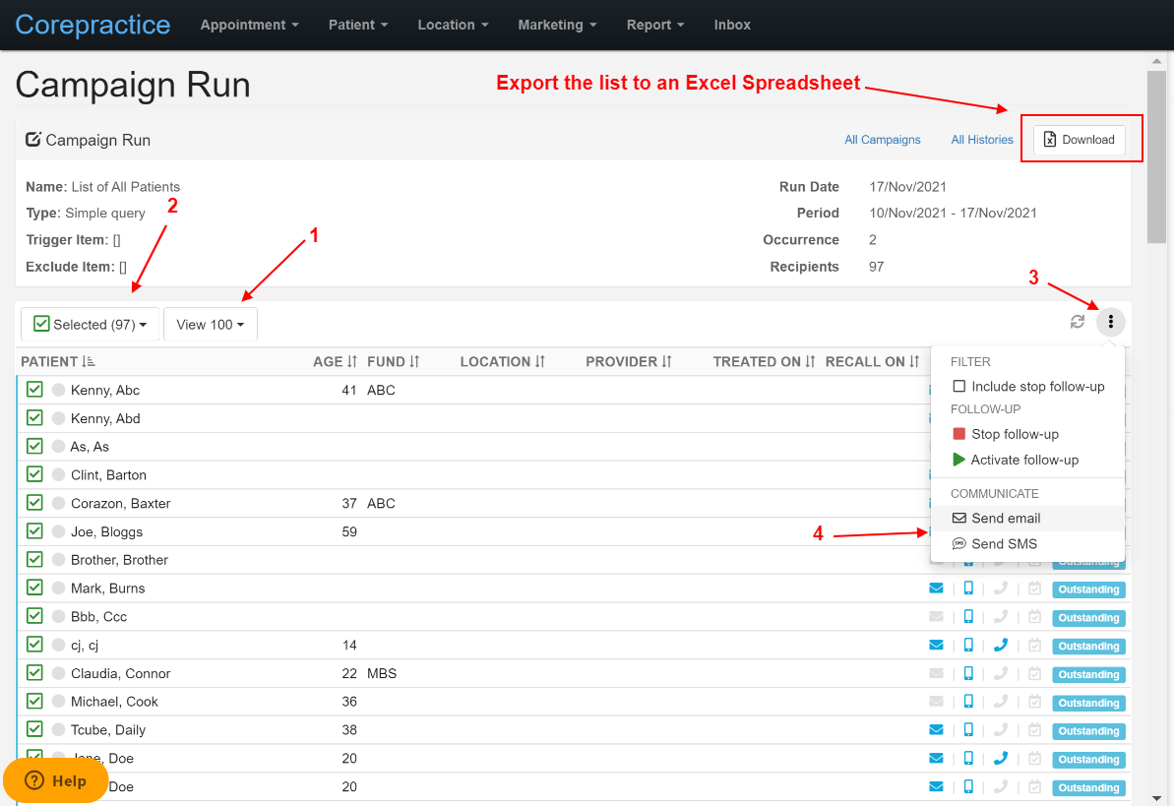This screenshot has width=1174, height=806.
Task: Tick Include stop follow-up checkbox
Action: [958, 387]
